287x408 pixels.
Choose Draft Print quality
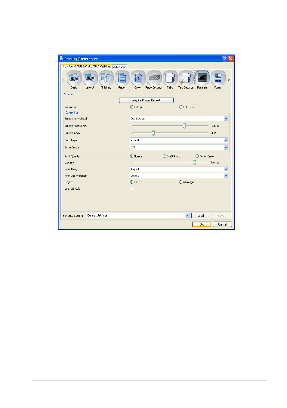[x=164, y=156]
